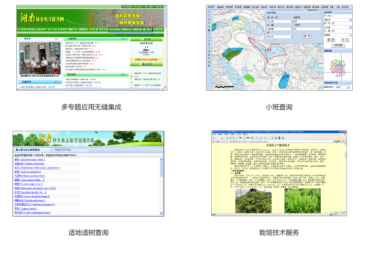The image size is (368, 253).
Task: Select the blue identify info tool icon
Action: tap(209, 30)
